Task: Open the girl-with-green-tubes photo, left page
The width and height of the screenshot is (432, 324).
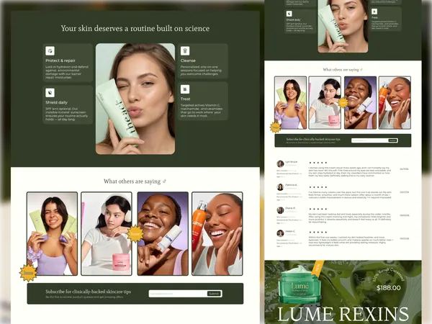Action: [x=52, y=233]
